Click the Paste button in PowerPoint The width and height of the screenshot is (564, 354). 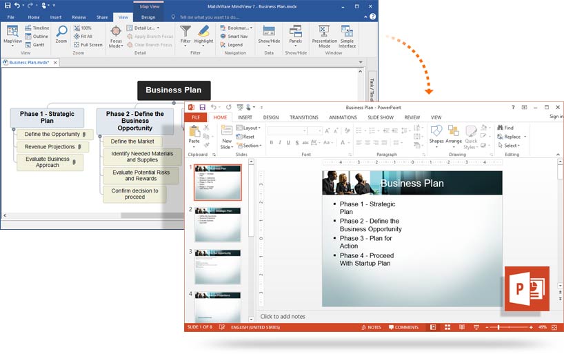click(x=194, y=135)
